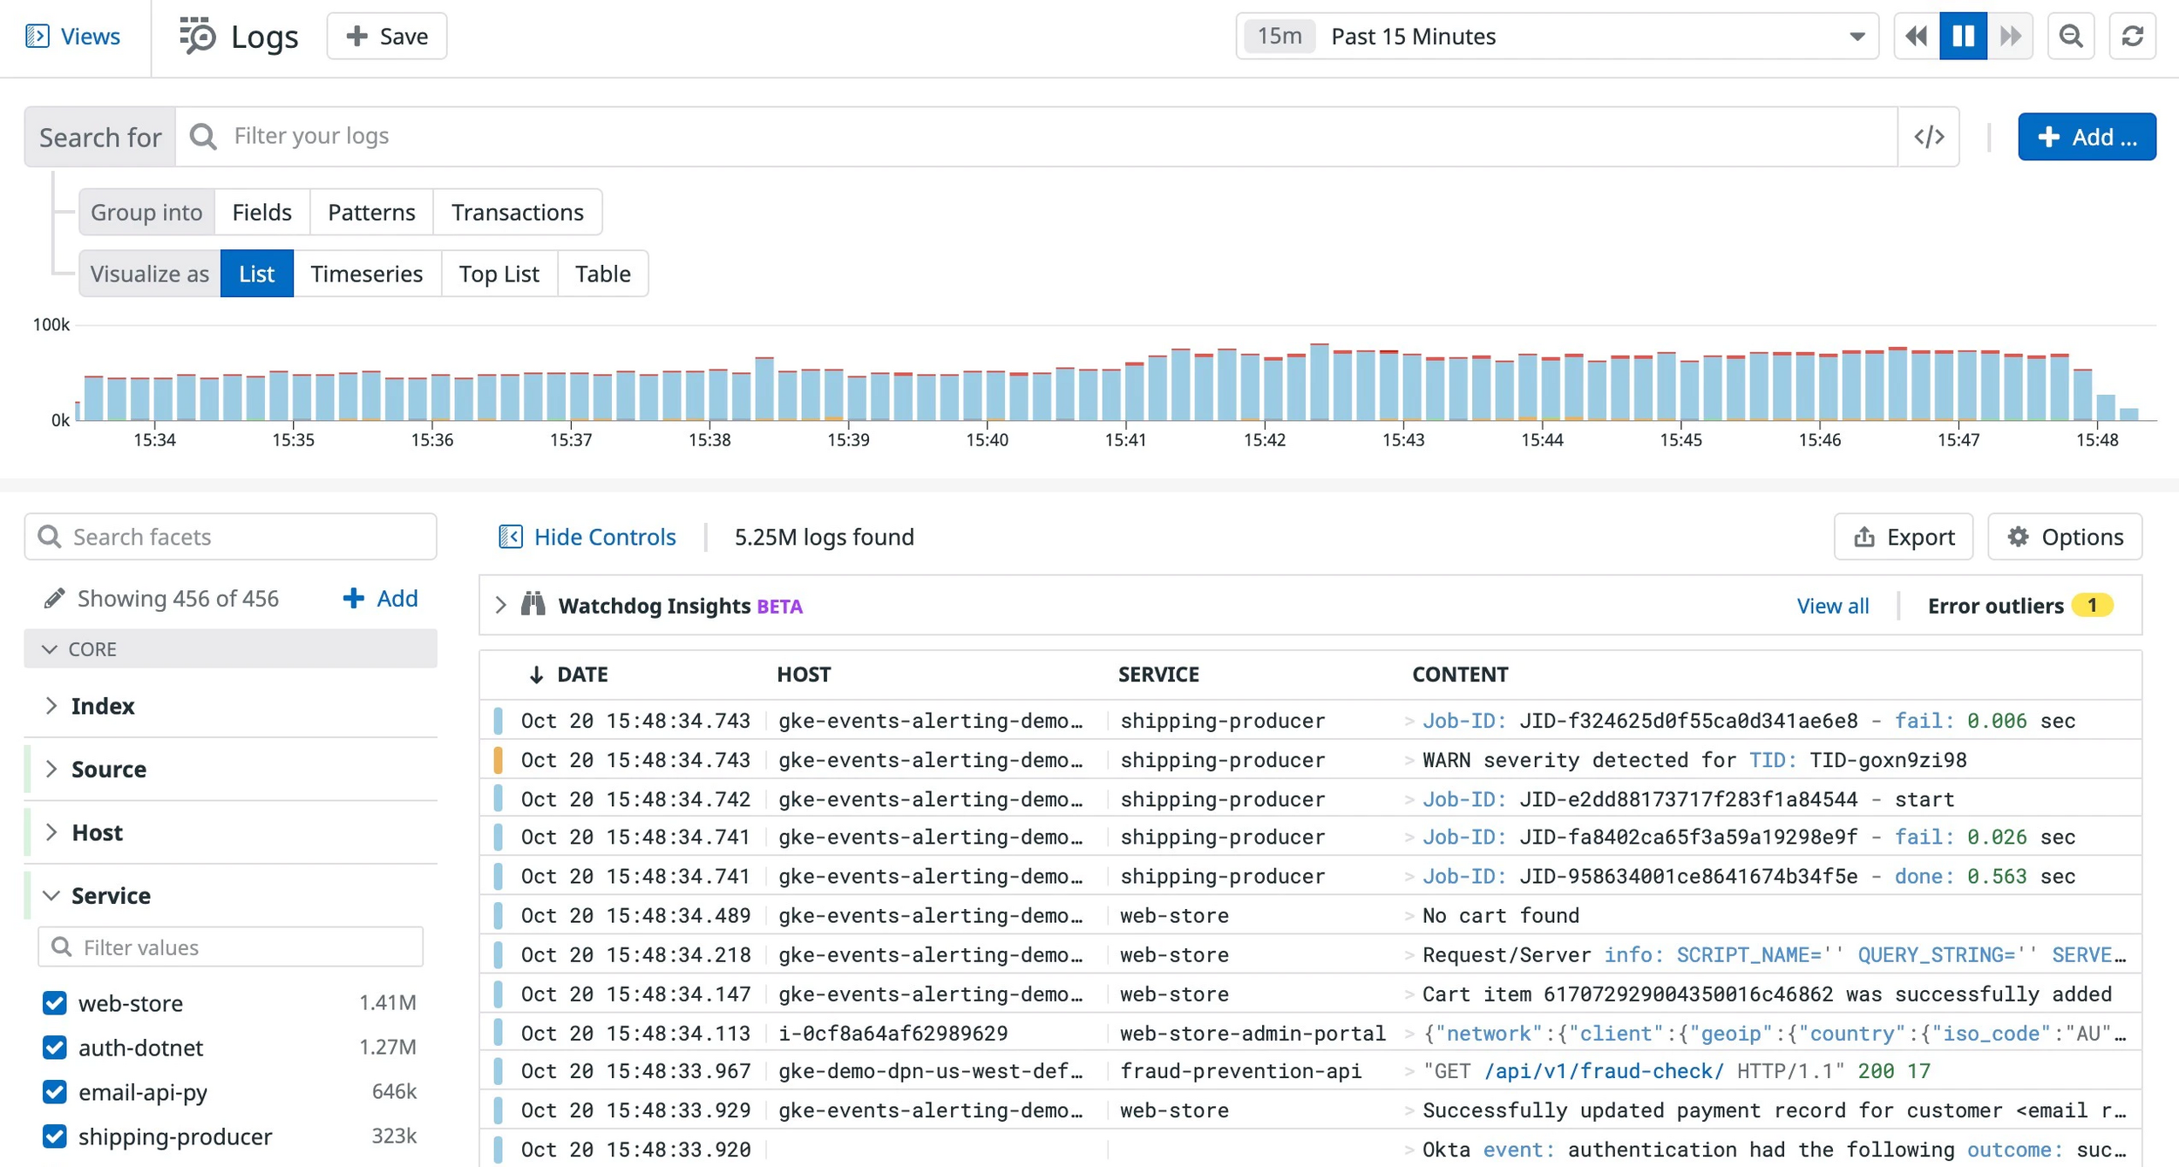Screen dimensions: 2179x1167
Task: Open View all Watchdog insights link
Action: coord(1832,606)
